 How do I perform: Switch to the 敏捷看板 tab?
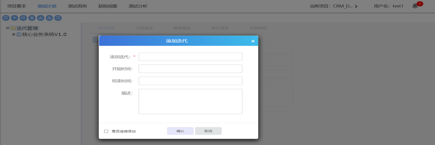click(182, 28)
